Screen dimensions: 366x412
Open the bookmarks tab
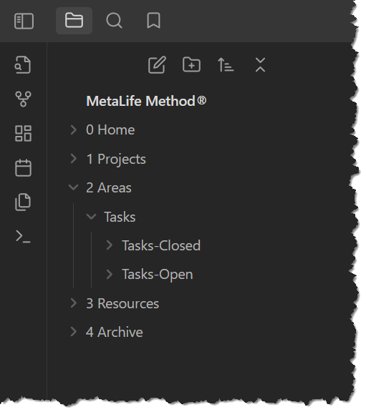coord(153,21)
